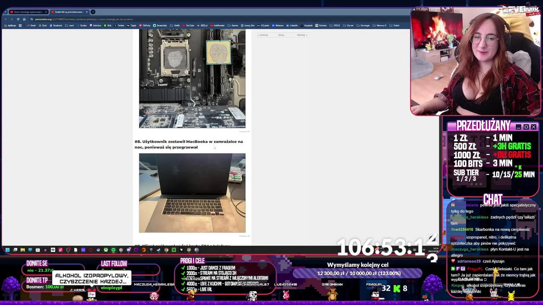Reload the current page
Viewport: 543px width, 305px height.
[x=18, y=19]
